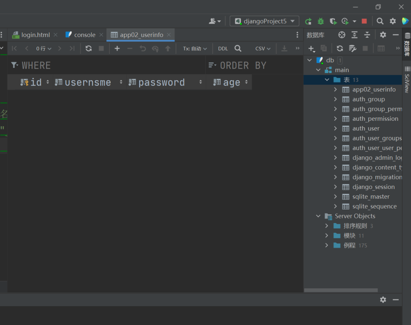Switch to the login.html tab
411x325 pixels.
click(35, 35)
